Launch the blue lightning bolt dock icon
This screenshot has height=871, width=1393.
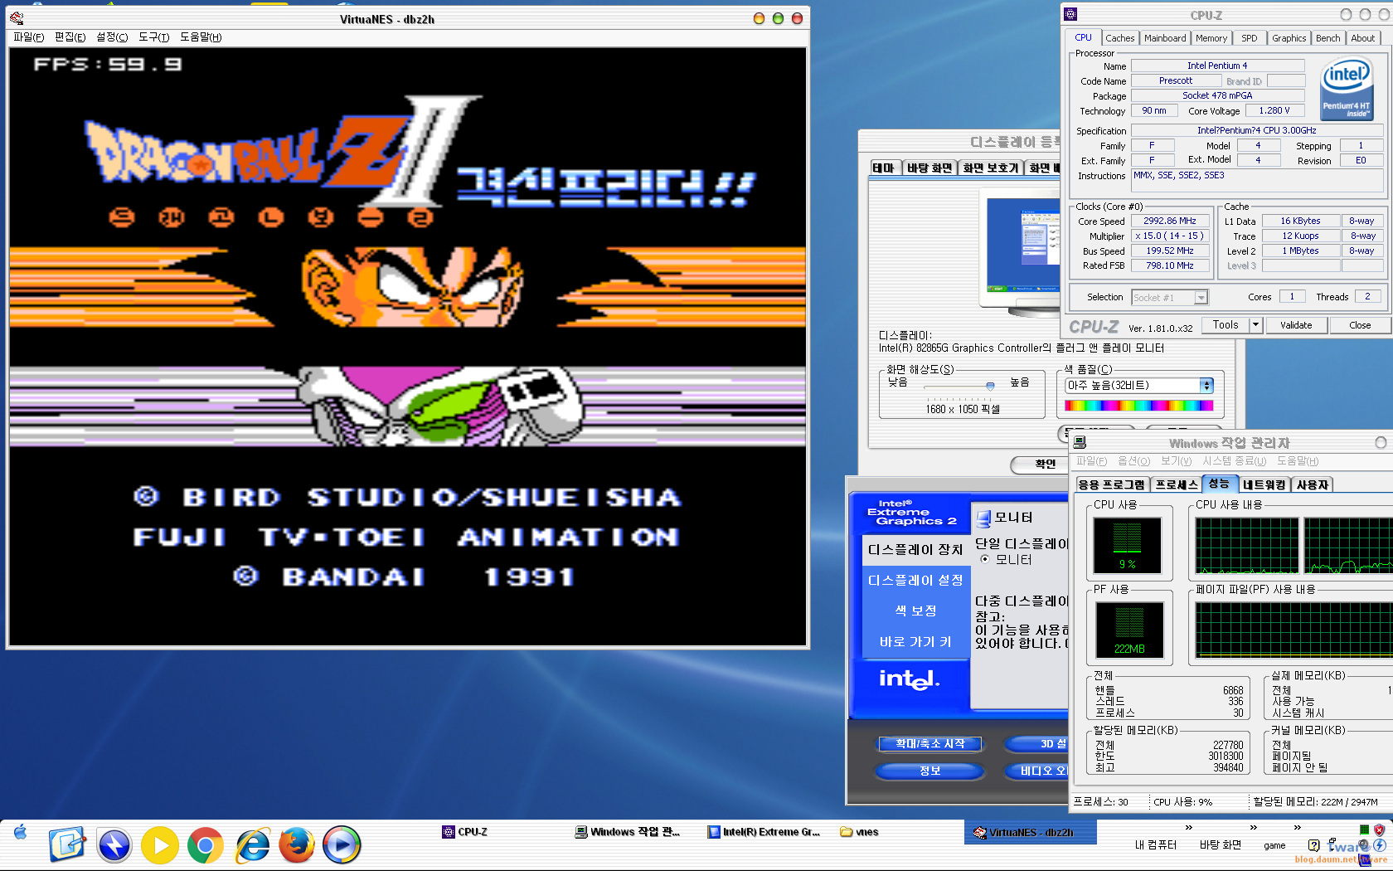point(114,845)
